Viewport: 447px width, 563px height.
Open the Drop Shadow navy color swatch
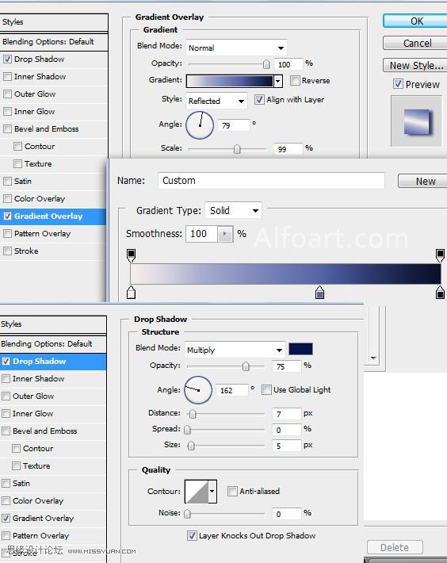[x=300, y=349]
